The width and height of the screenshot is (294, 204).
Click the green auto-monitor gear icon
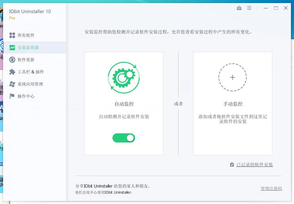pyautogui.click(x=124, y=77)
